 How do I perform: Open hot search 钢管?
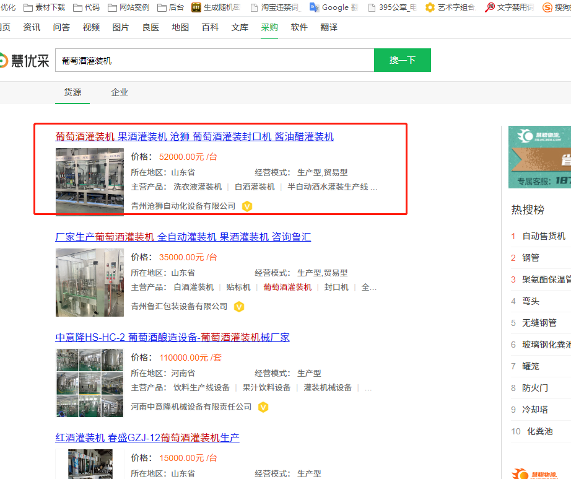531,258
